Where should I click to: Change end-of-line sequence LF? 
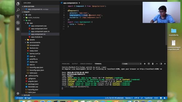pos(142,98)
